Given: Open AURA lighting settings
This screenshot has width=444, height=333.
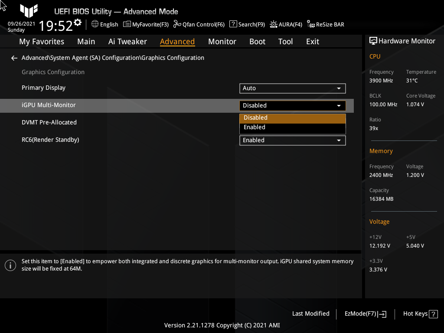Looking at the screenshot, I should (x=286, y=24).
